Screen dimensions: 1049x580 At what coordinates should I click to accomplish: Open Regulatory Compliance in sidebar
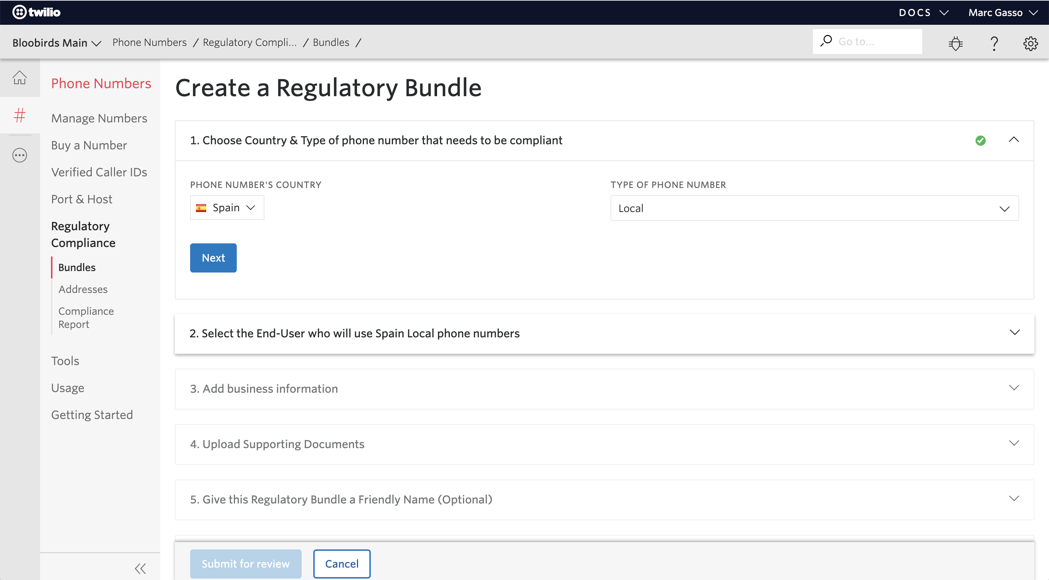point(83,234)
